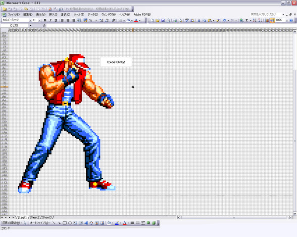297x237 pixels.
Task: Open the 表示 (View) menu
Action: click(x=41, y=14)
